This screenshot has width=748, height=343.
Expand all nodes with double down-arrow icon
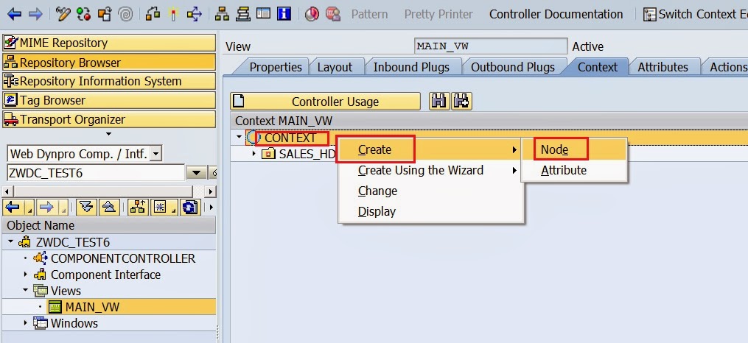click(x=87, y=208)
